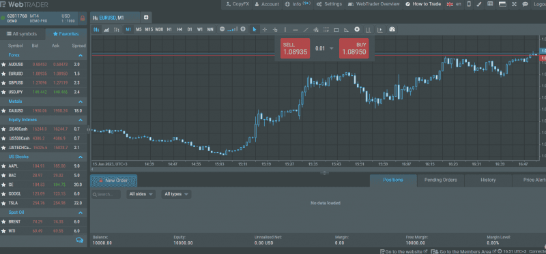Viewport: 546px width, 254px height.
Task: Select the EURUSD, M1 chart tab
Action: [x=115, y=18]
